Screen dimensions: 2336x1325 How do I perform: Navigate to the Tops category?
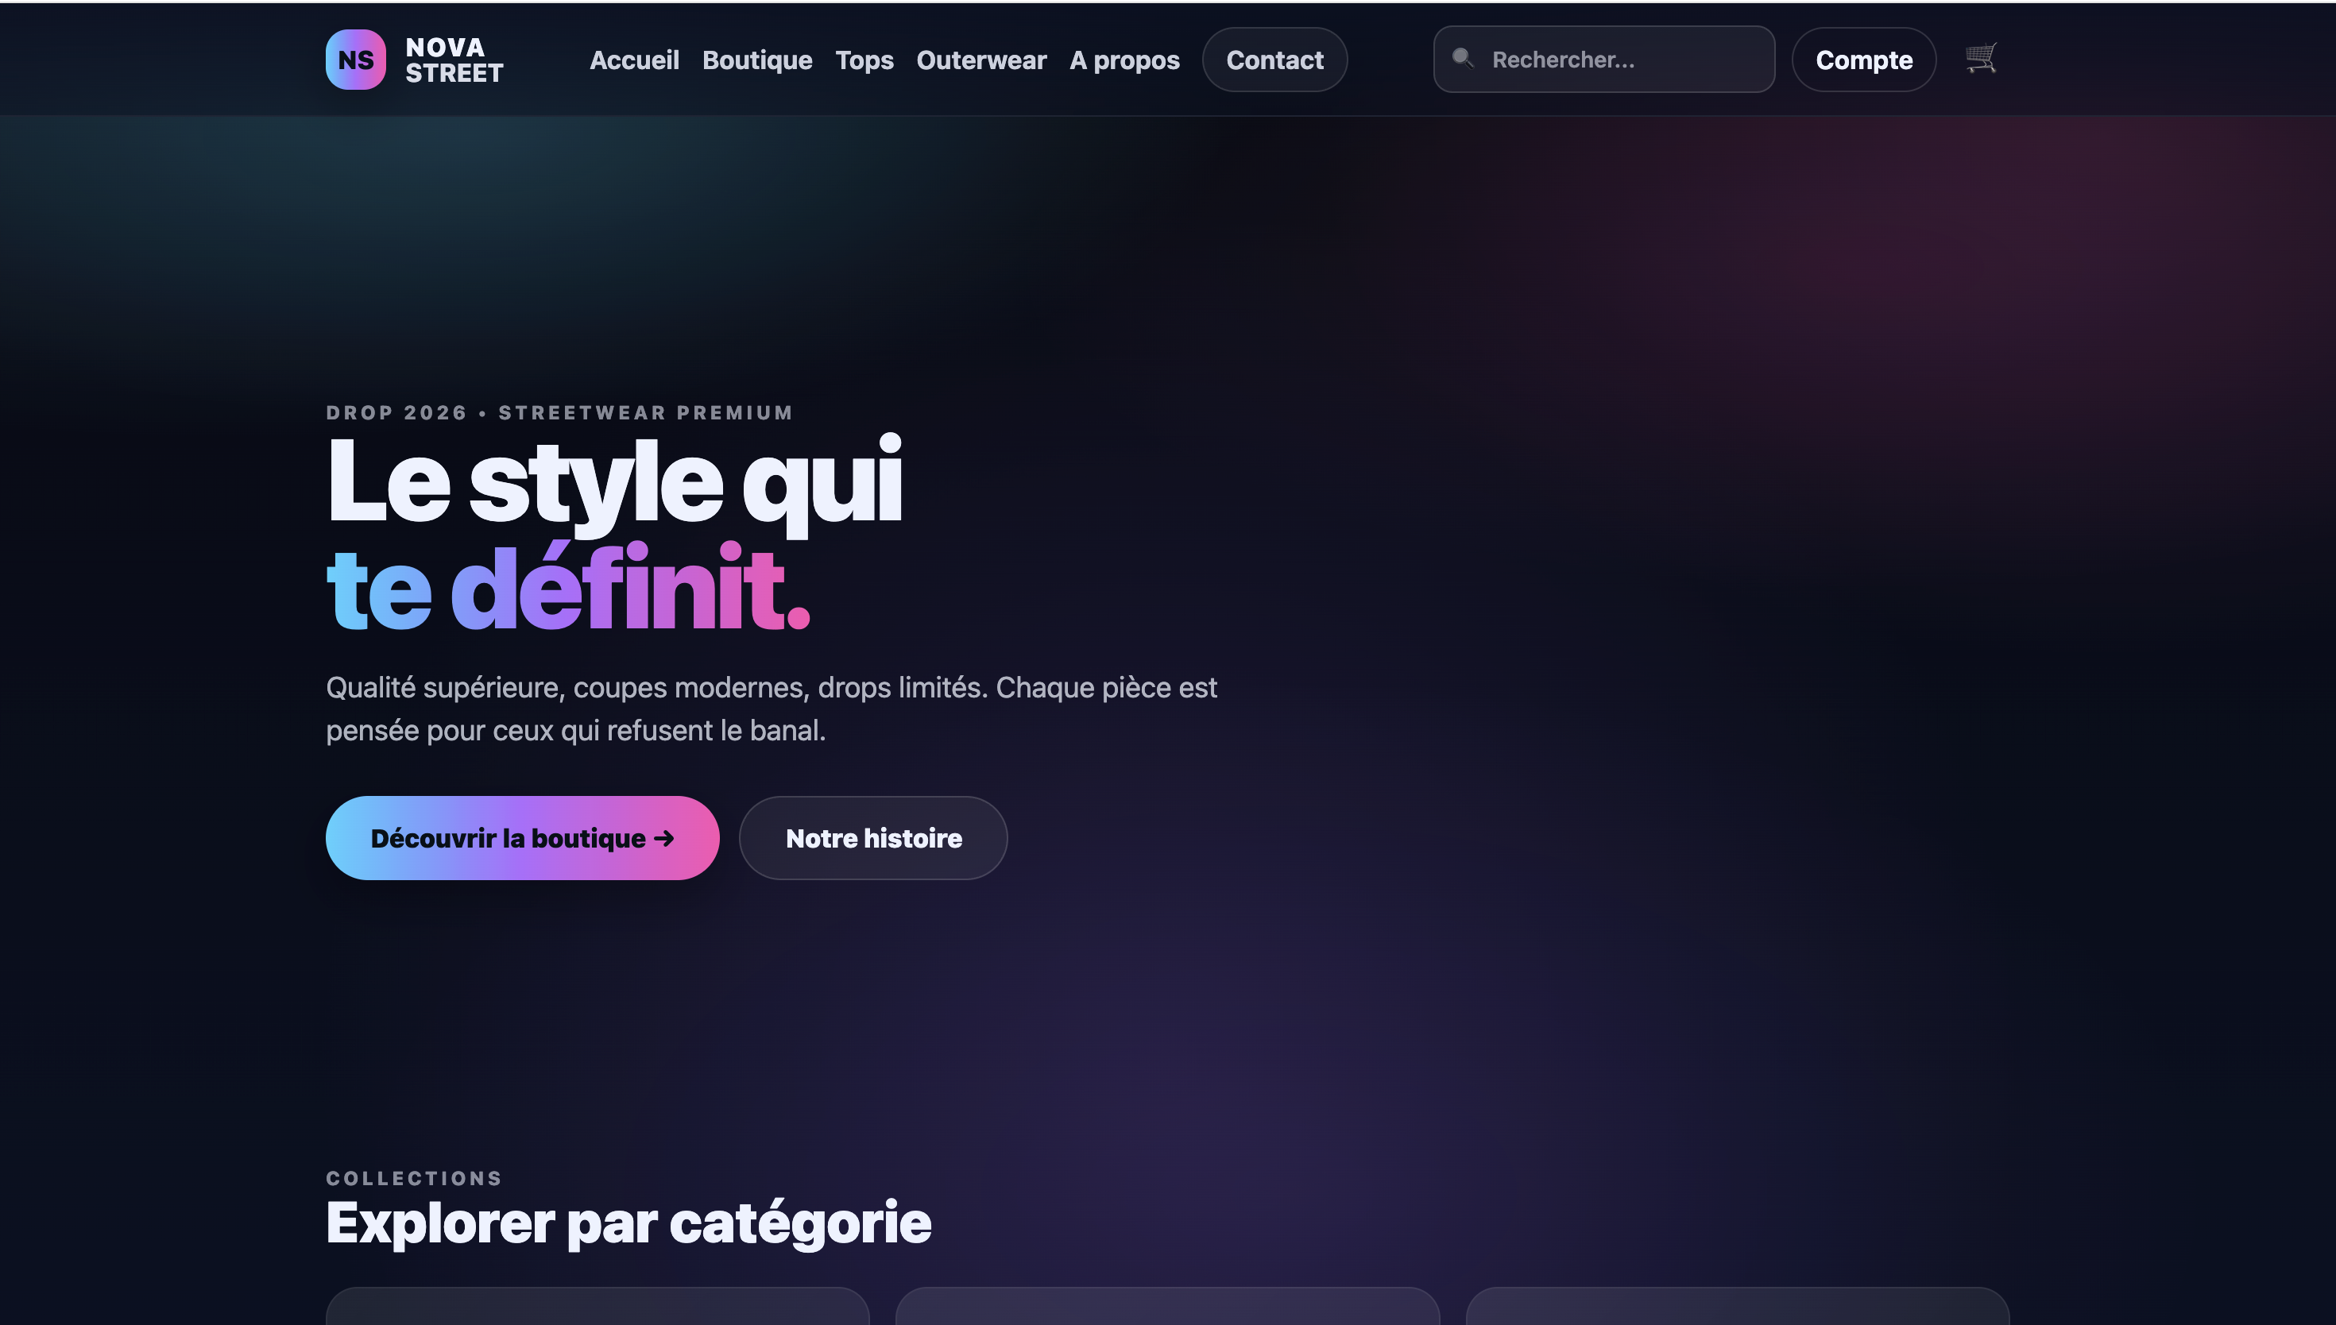click(864, 60)
